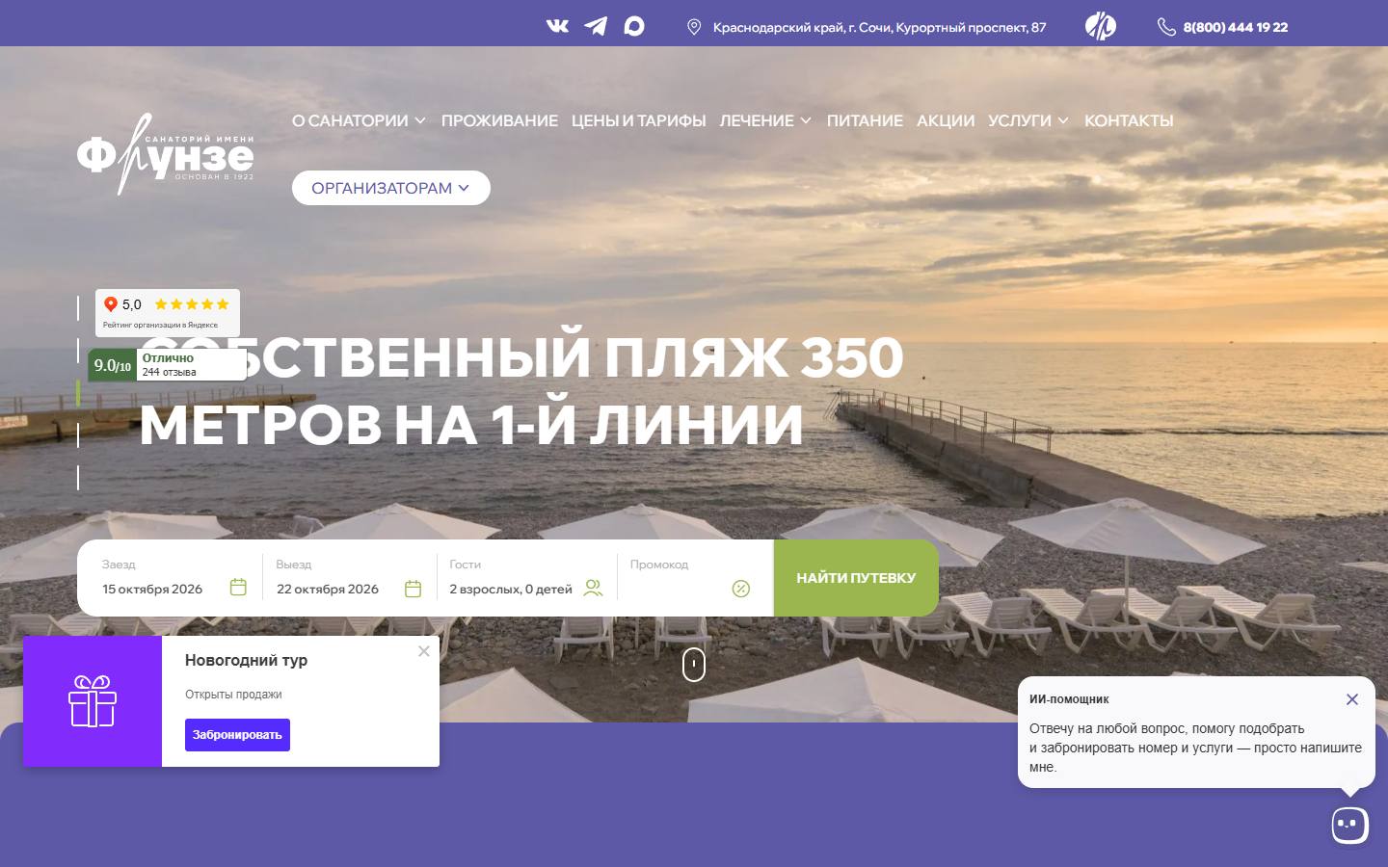Click the map pin address icon
This screenshot has width=1388, height=867.
click(694, 27)
